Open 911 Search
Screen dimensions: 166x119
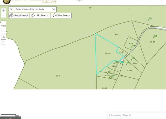point(40,16)
